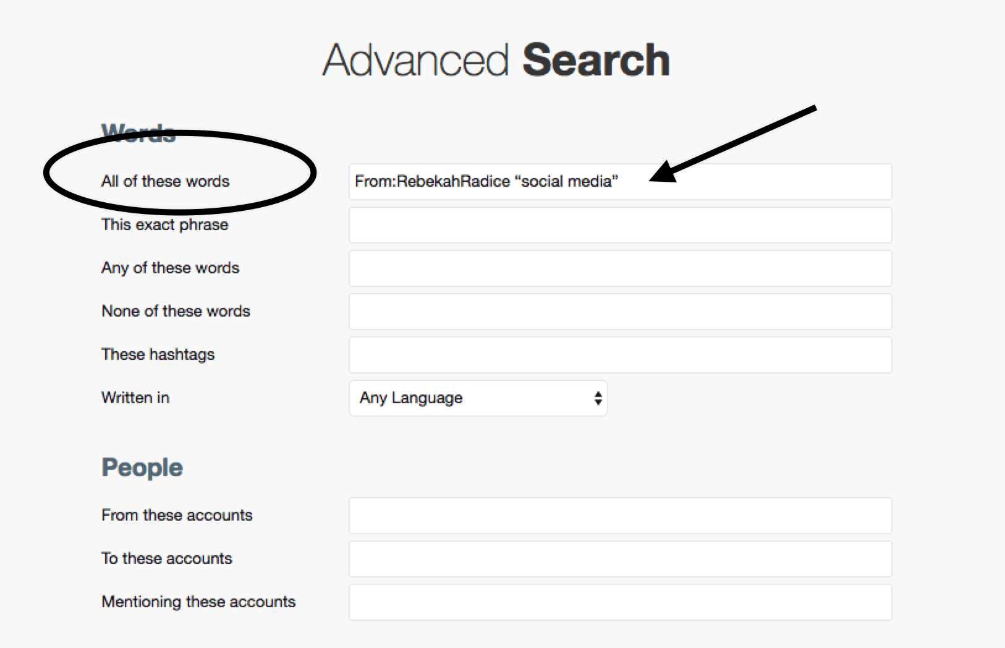Focus the 'From these accounts' input field
1005x648 pixels.
tap(620, 516)
